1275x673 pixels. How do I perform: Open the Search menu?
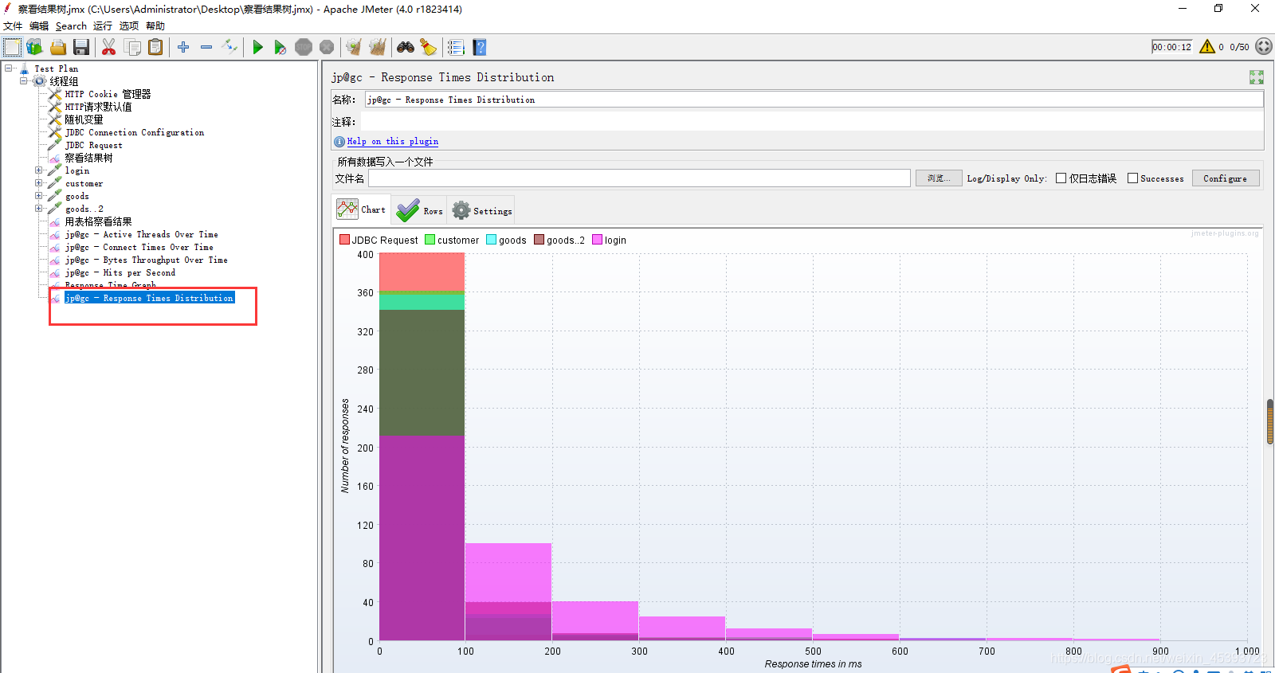click(x=71, y=26)
